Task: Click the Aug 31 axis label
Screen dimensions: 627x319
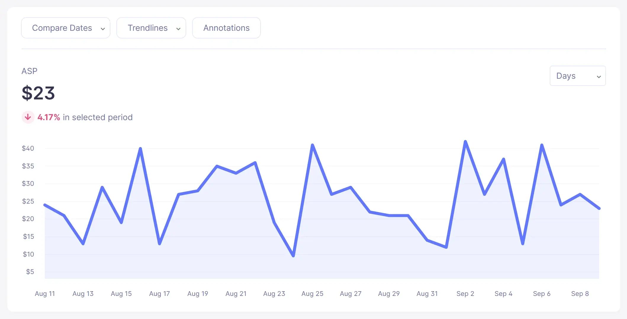Action: (x=427, y=294)
